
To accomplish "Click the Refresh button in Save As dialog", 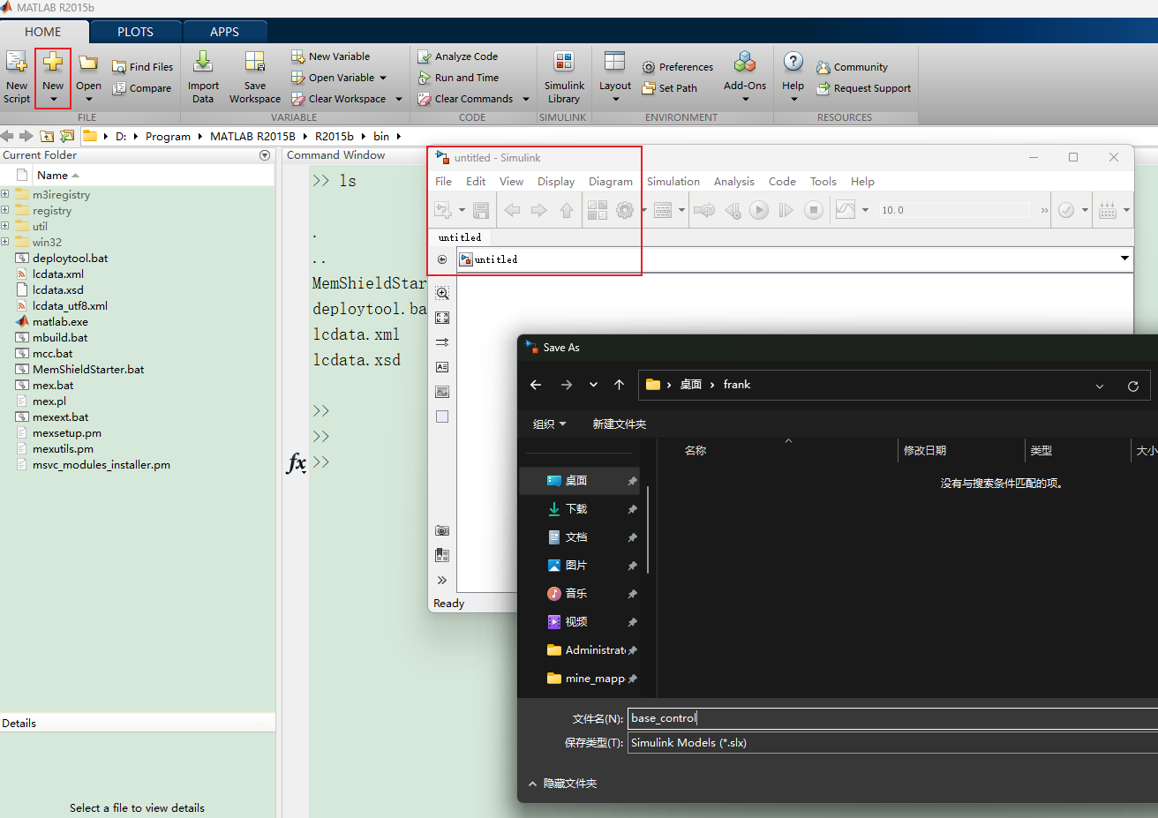I will (x=1133, y=386).
